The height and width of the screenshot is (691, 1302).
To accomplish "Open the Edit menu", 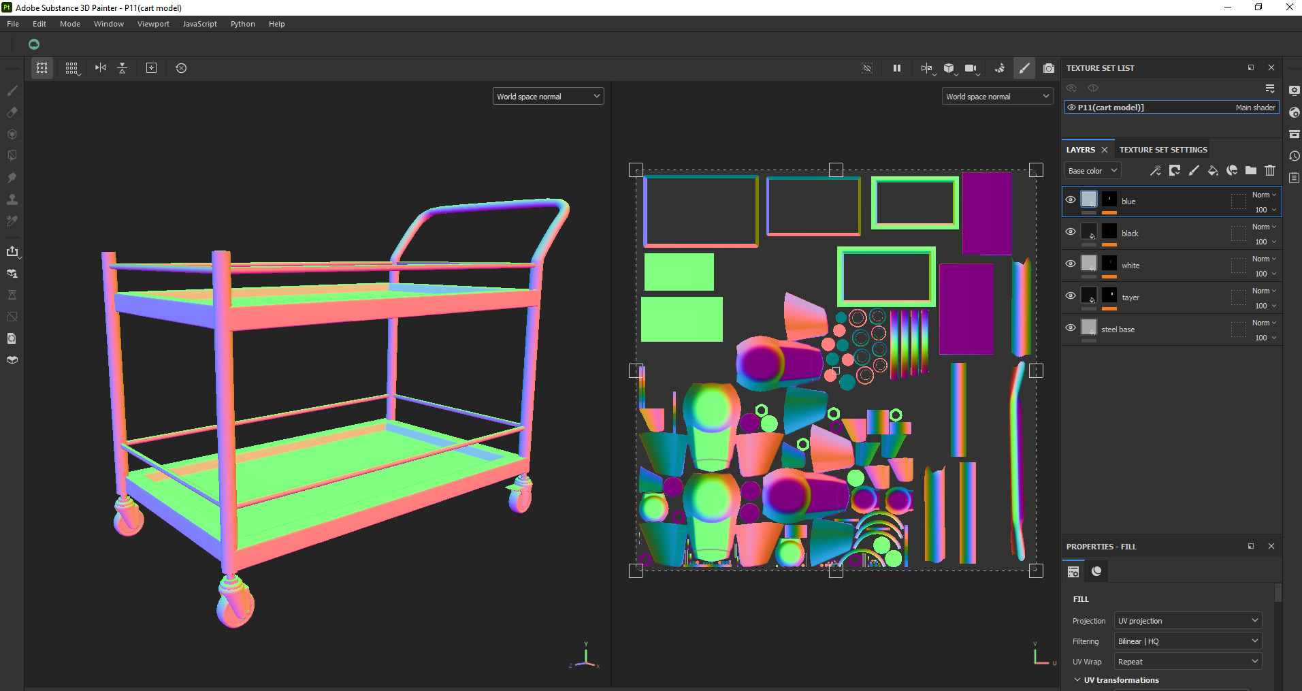I will click(x=39, y=24).
